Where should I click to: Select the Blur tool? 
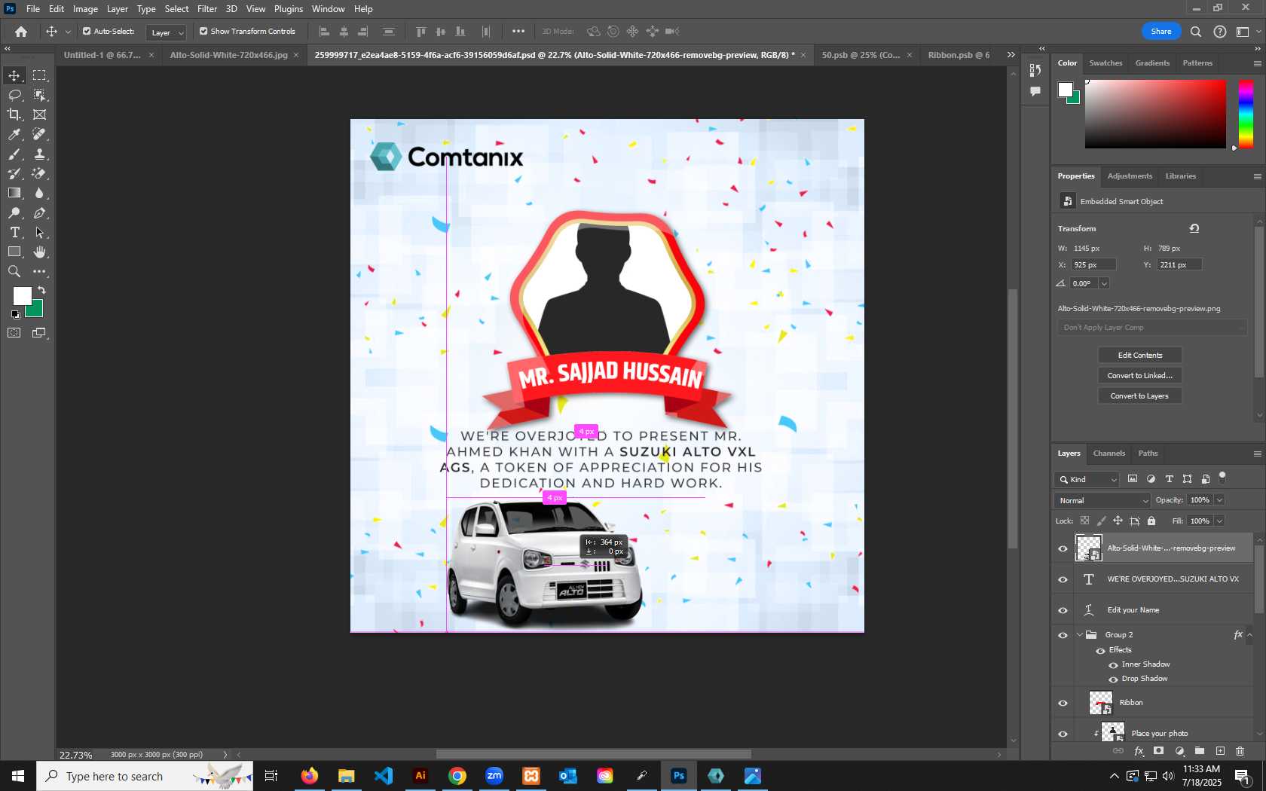[x=39, y=193]
